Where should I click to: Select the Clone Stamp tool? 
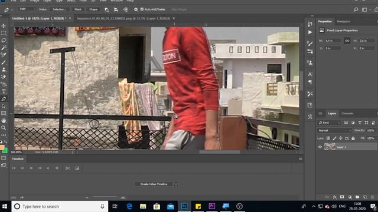pyautogui.click(x=4, y=69)
